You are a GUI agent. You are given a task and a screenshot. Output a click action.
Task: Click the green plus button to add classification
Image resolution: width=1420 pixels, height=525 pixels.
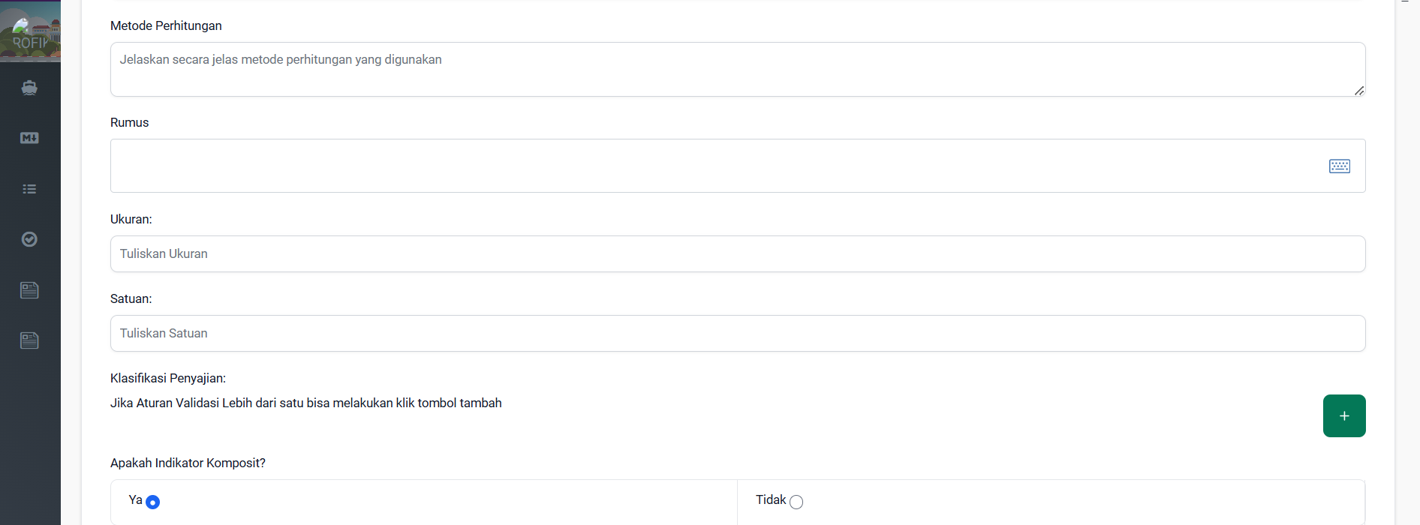(1344, 415)
